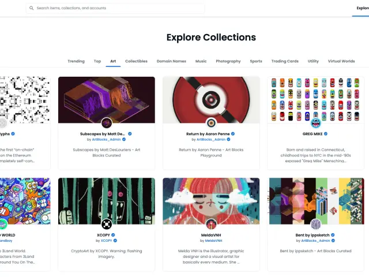
Task: Click the MeldaVNH round avatar
Action: (211, 224)
